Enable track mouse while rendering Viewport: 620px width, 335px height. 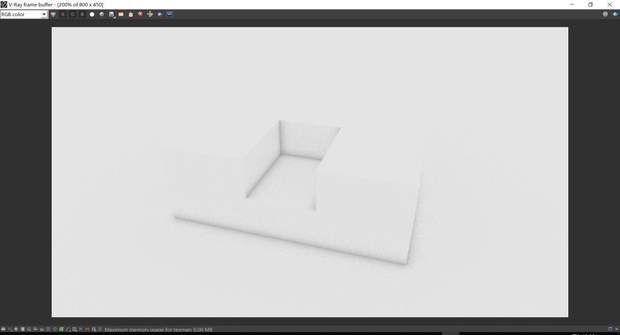point(150,14)
